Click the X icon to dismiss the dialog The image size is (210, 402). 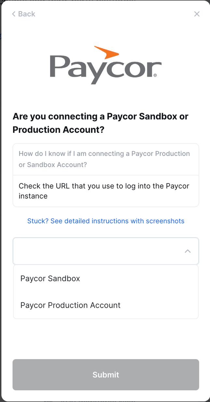pyautogui.click(x=197, y=14)
